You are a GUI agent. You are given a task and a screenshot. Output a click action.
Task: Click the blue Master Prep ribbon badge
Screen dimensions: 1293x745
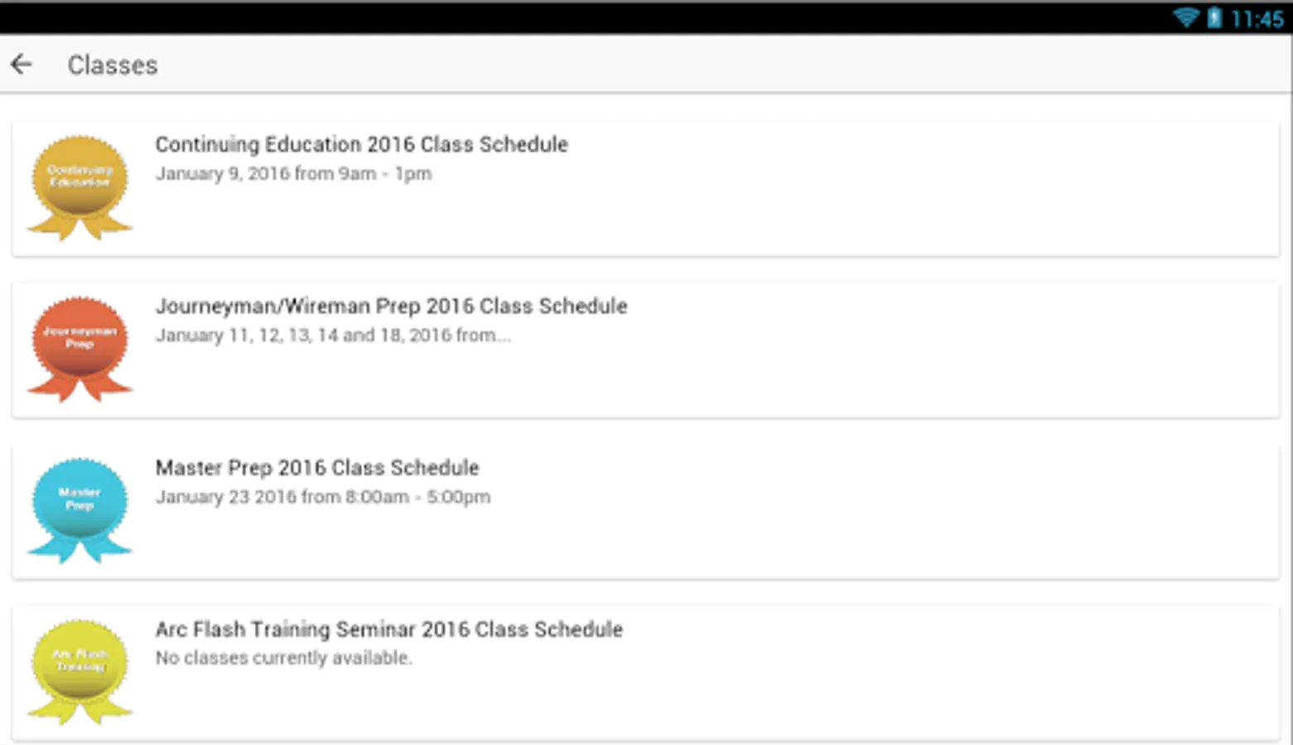pyautogui.click(x=79, y=511)
